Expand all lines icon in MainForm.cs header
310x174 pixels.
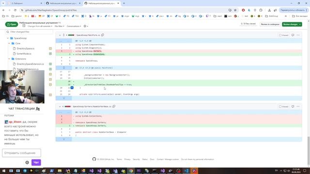pyautogui.click(x=63, y=35)
